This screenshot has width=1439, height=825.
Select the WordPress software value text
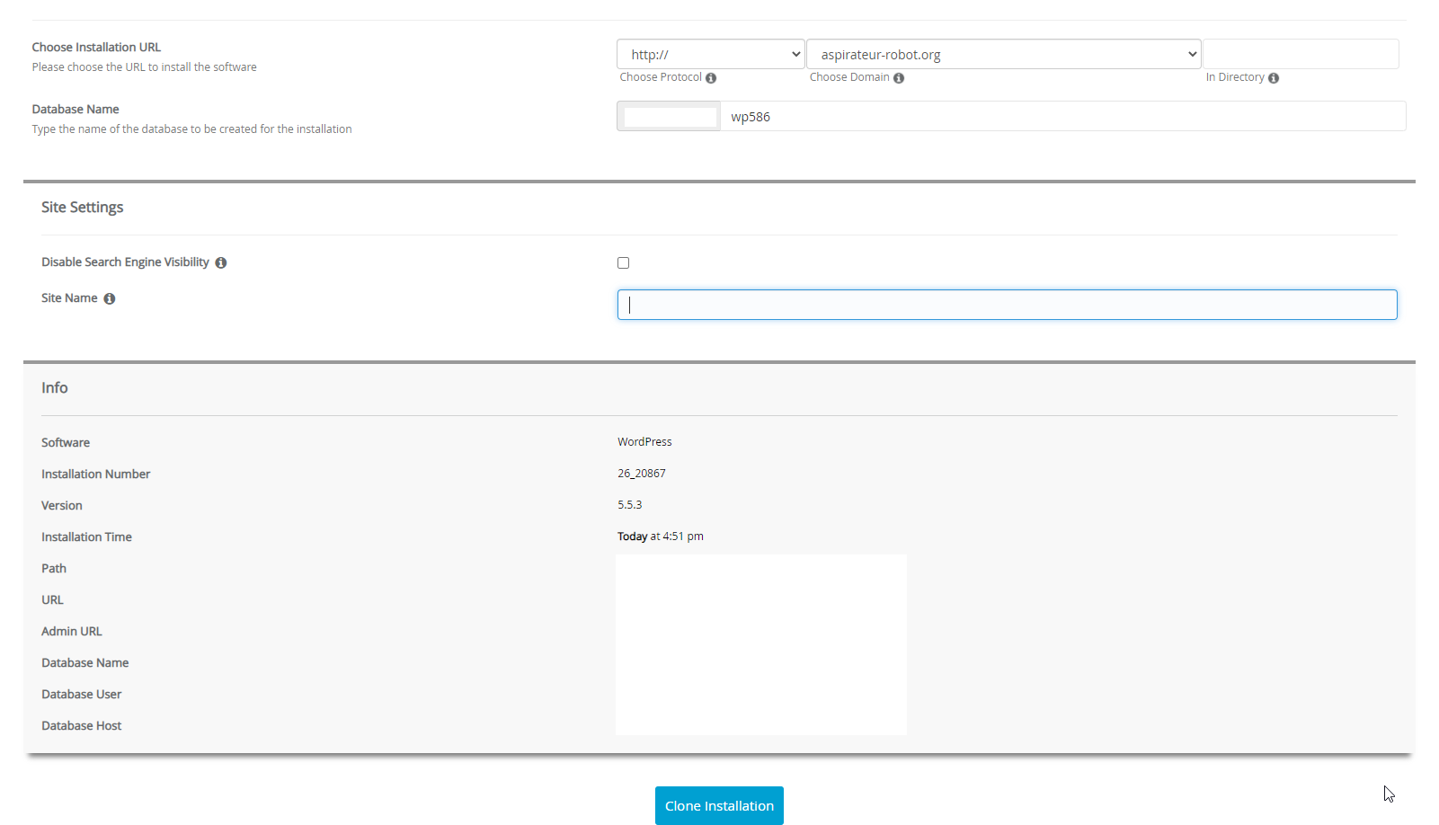[644, 442]
